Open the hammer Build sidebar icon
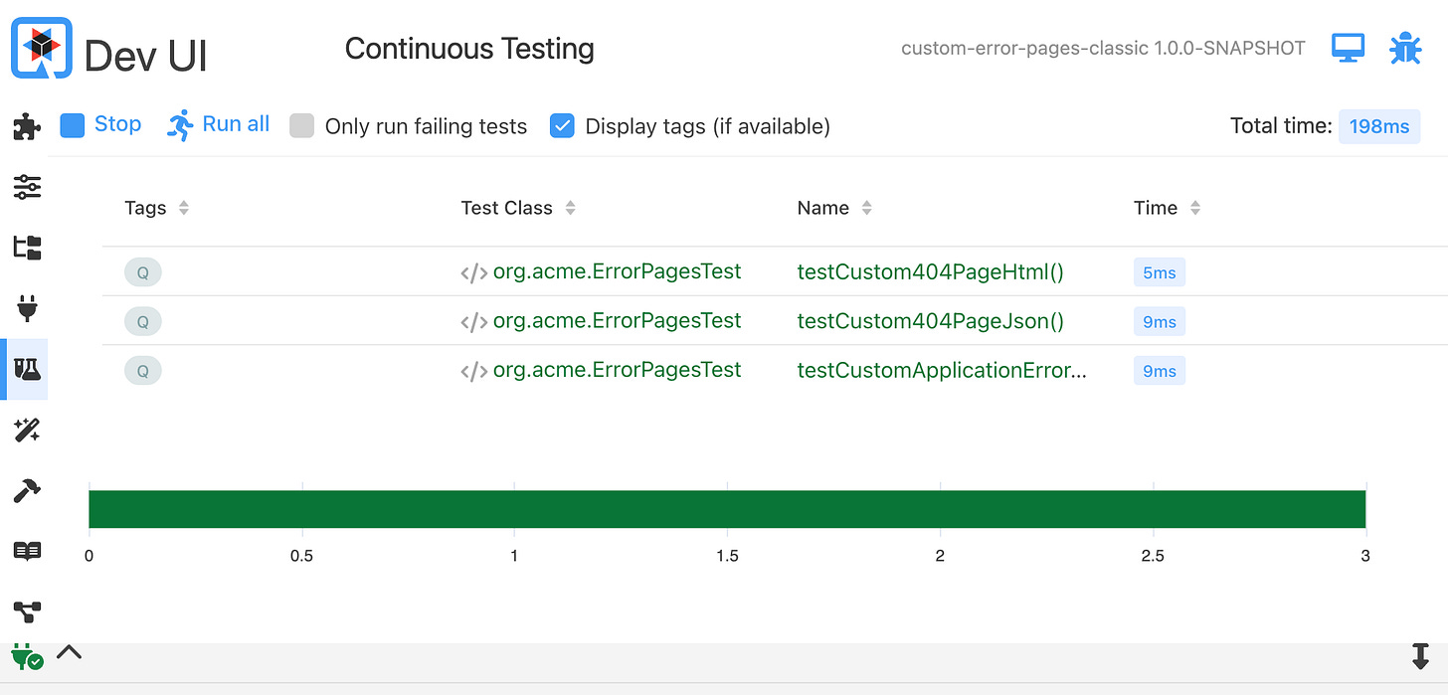This screenshot has height=695, width=1448. point(27,490)
